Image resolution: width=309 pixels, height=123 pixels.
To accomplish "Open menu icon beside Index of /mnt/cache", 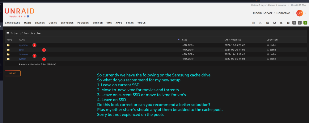I will [8, 33].
